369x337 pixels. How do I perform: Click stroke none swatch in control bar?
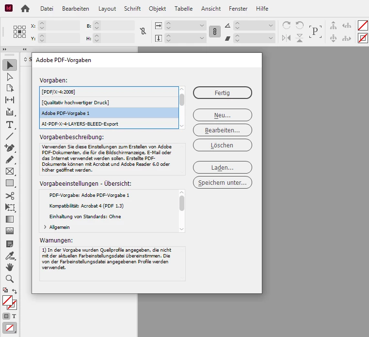(363, 38)
